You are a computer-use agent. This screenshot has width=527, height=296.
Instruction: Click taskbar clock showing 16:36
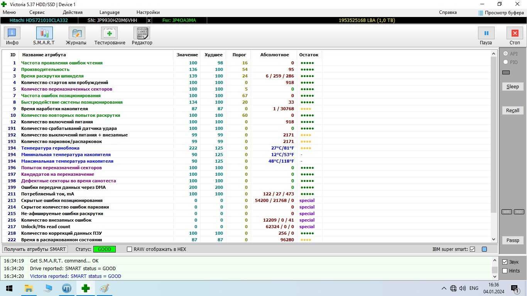point(493,285)
